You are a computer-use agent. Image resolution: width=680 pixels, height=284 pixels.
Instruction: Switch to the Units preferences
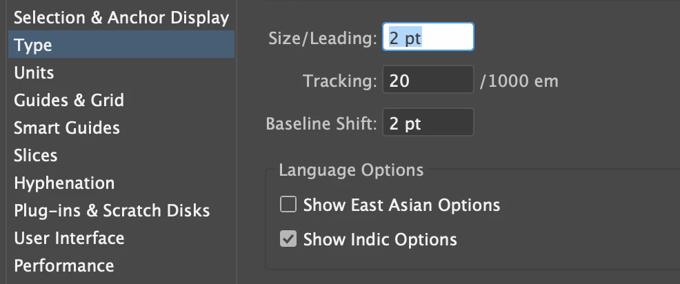coord(34,72)
